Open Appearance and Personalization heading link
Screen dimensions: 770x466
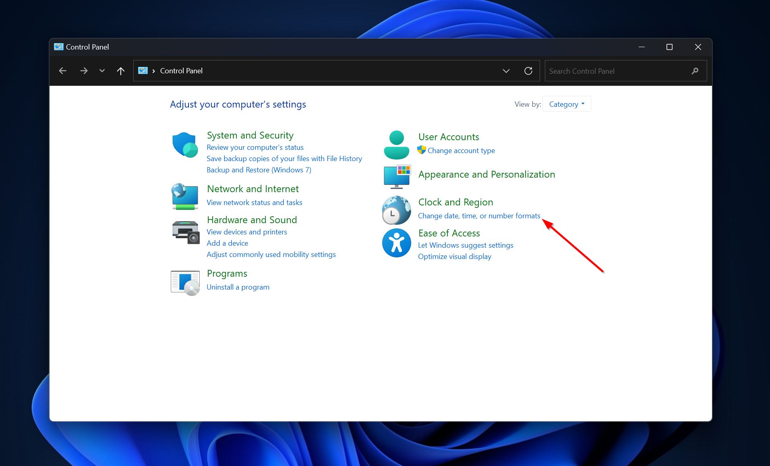486,174
